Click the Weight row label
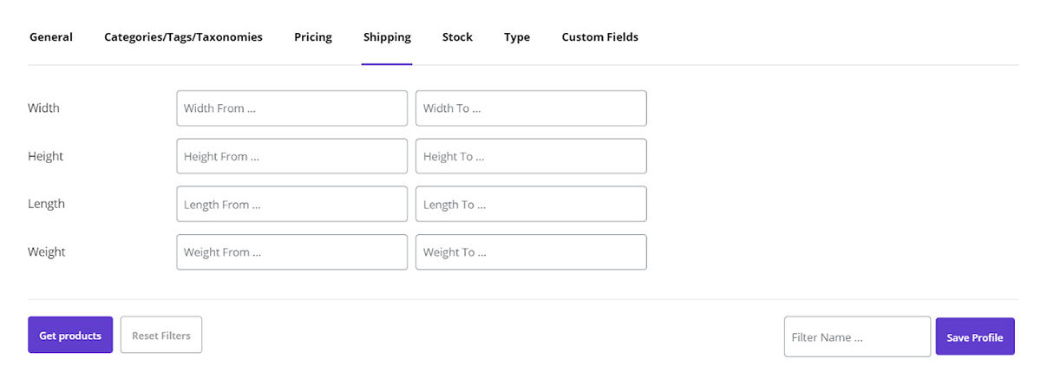 (47, 251)
